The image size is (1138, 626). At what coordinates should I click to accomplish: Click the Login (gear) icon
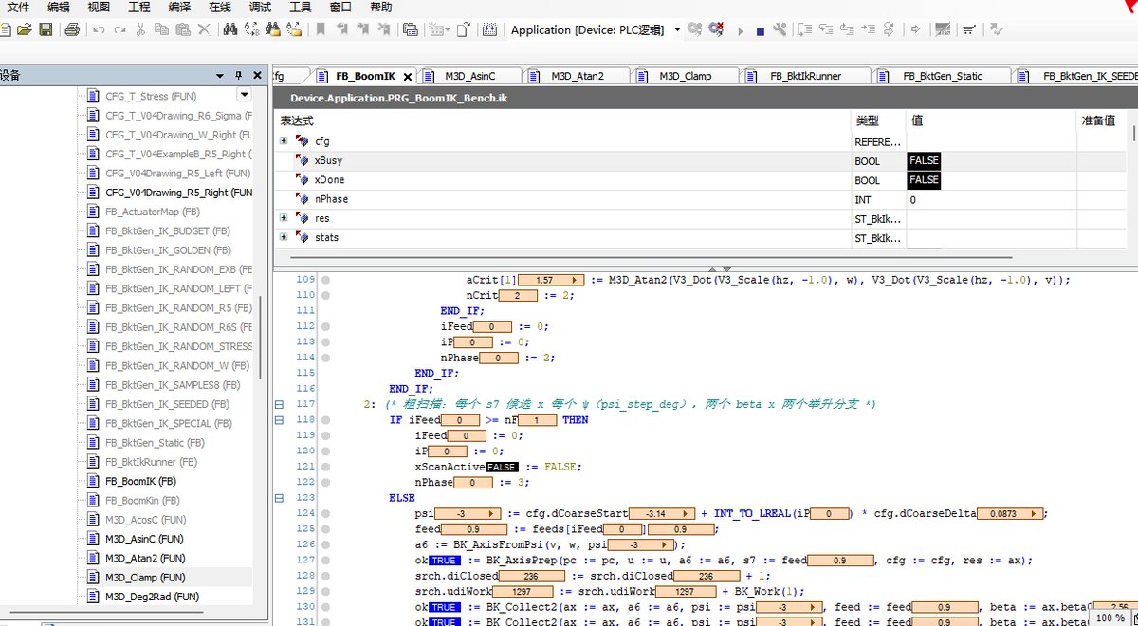tap(695, 30)
